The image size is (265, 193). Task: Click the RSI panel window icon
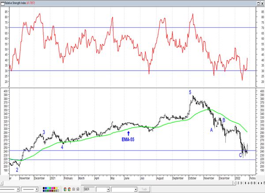click(2, 2)
